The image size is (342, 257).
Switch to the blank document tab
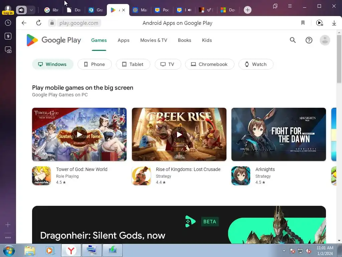74,10
